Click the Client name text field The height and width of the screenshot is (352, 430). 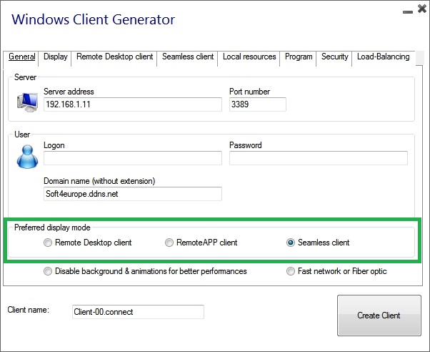coord(139,312)
